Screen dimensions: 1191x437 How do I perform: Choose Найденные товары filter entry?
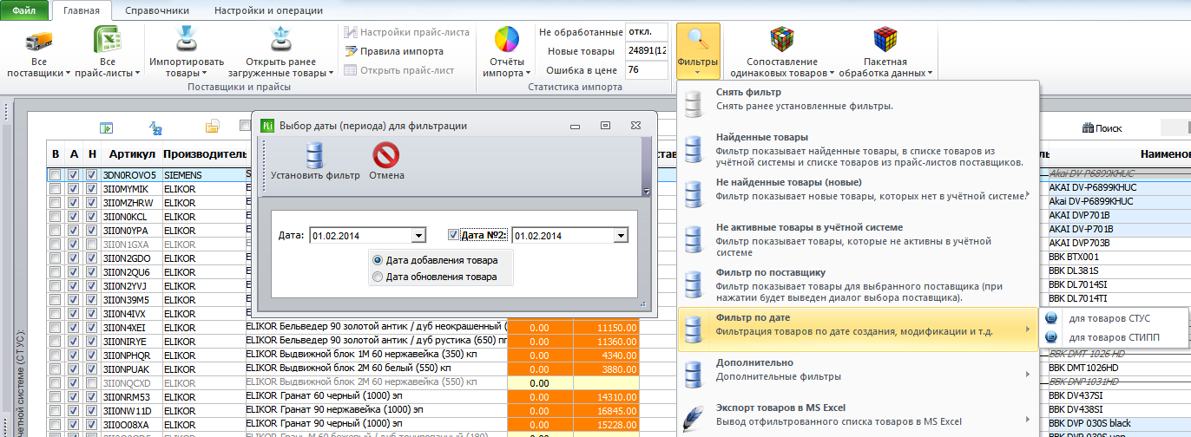point(858,149)
